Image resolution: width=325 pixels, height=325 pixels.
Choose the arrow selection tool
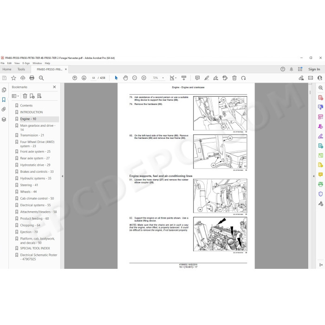click(x=116, y=78)
